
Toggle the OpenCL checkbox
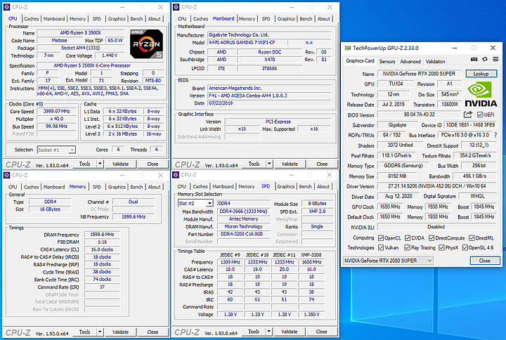click(381, 238)
